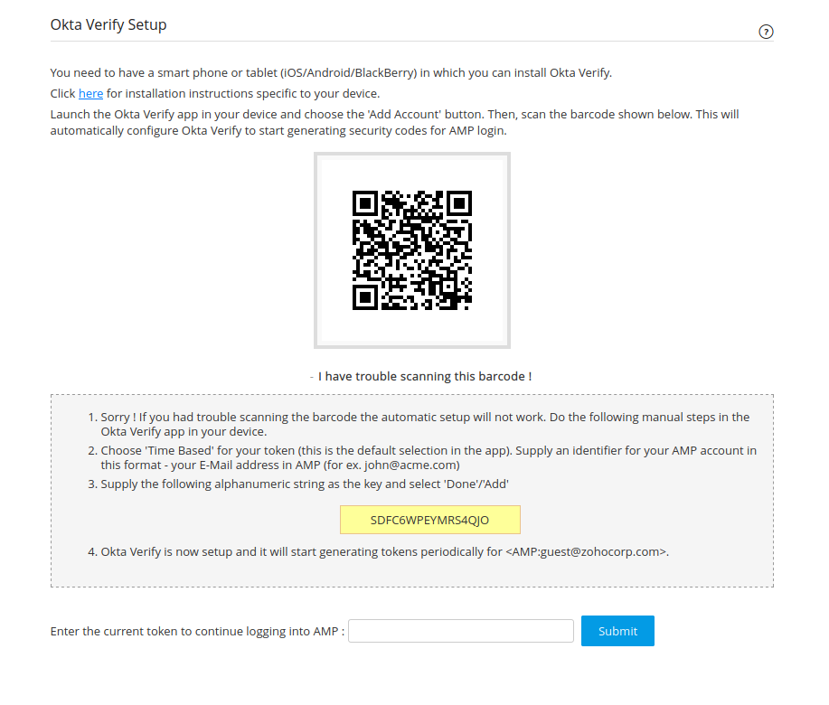The width and height of the screenshot is (829, 705).
Task: Select the QR barcode image
Action: (x=412, y=250)
